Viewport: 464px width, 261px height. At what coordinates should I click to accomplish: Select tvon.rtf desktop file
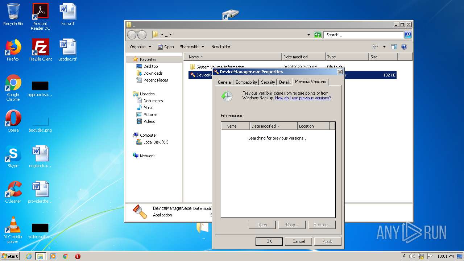pyautogui.click(x=67, y=14)
